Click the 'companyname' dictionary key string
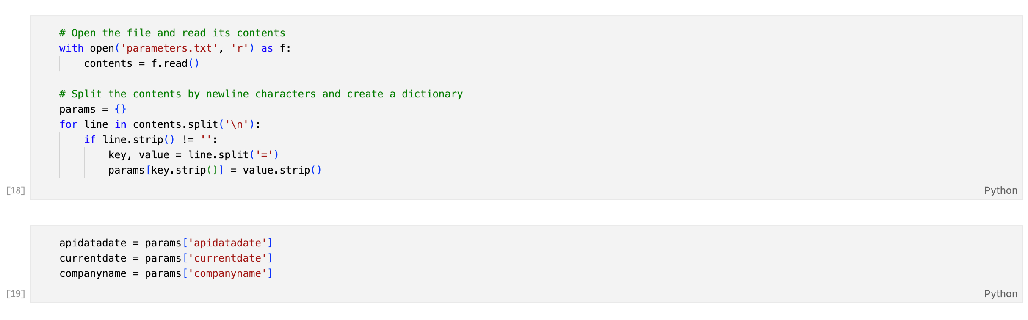Screen dimensions: 1028x320 [227, 273]
